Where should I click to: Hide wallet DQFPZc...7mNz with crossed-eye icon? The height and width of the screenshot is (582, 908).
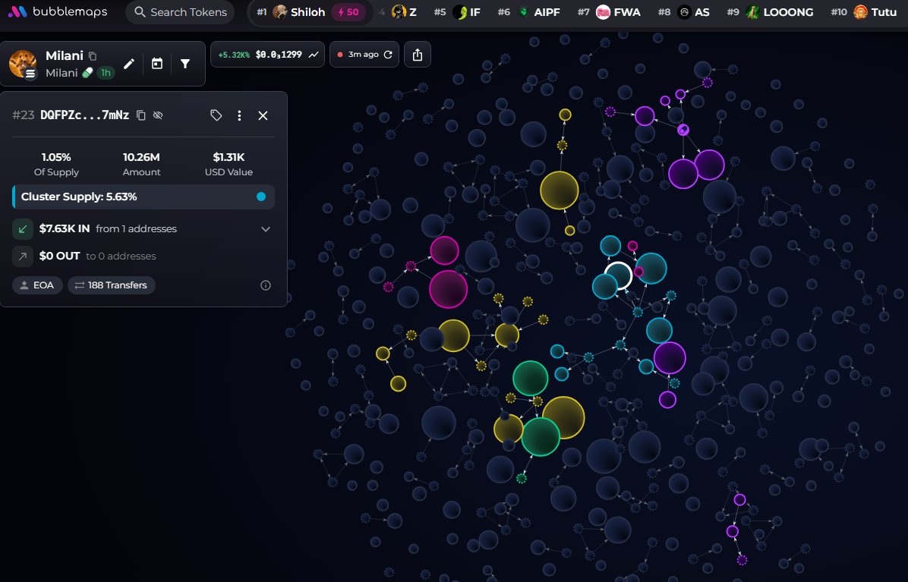tap(158, 115)
